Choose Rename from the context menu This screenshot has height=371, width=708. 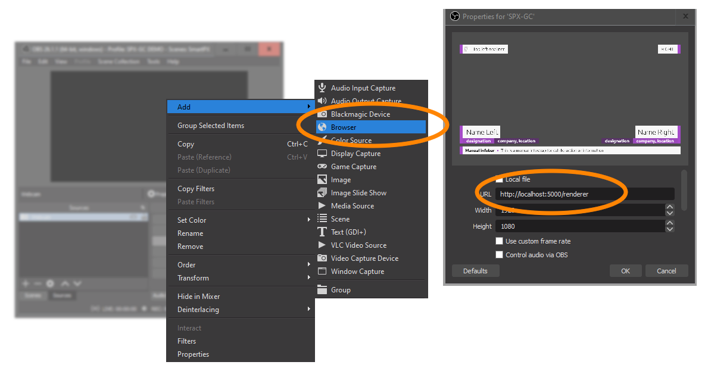[x=240, y=233]
